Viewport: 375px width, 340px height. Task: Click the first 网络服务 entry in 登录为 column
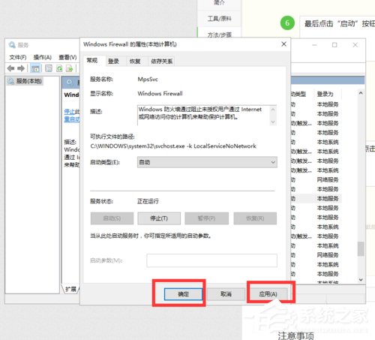point(328,179)
